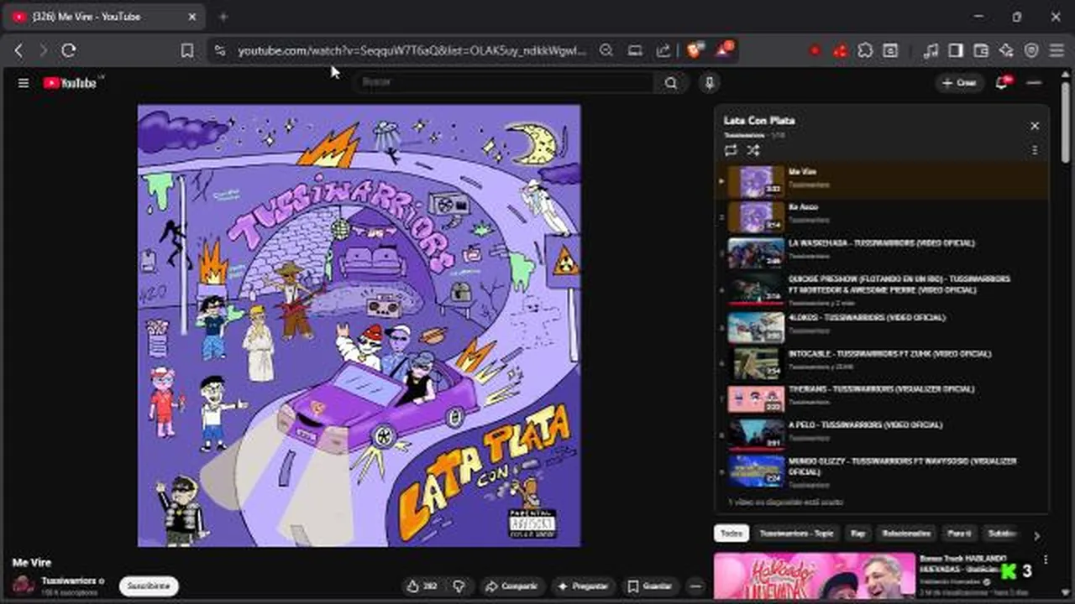Screen dimensions: 1075x604
Task: Select the Me Vire - YouTube tab
Action: [104, 17]
